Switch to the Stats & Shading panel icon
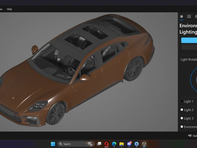The image size is (197, 148). click(189, 16)
